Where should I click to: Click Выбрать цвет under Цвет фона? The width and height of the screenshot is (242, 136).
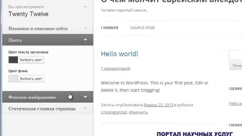(31, 79)
